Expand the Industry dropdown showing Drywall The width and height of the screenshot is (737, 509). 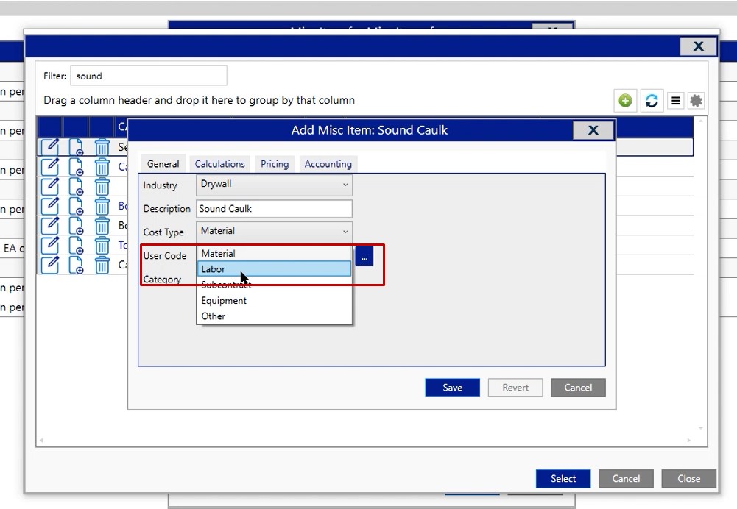click(274, 185)
